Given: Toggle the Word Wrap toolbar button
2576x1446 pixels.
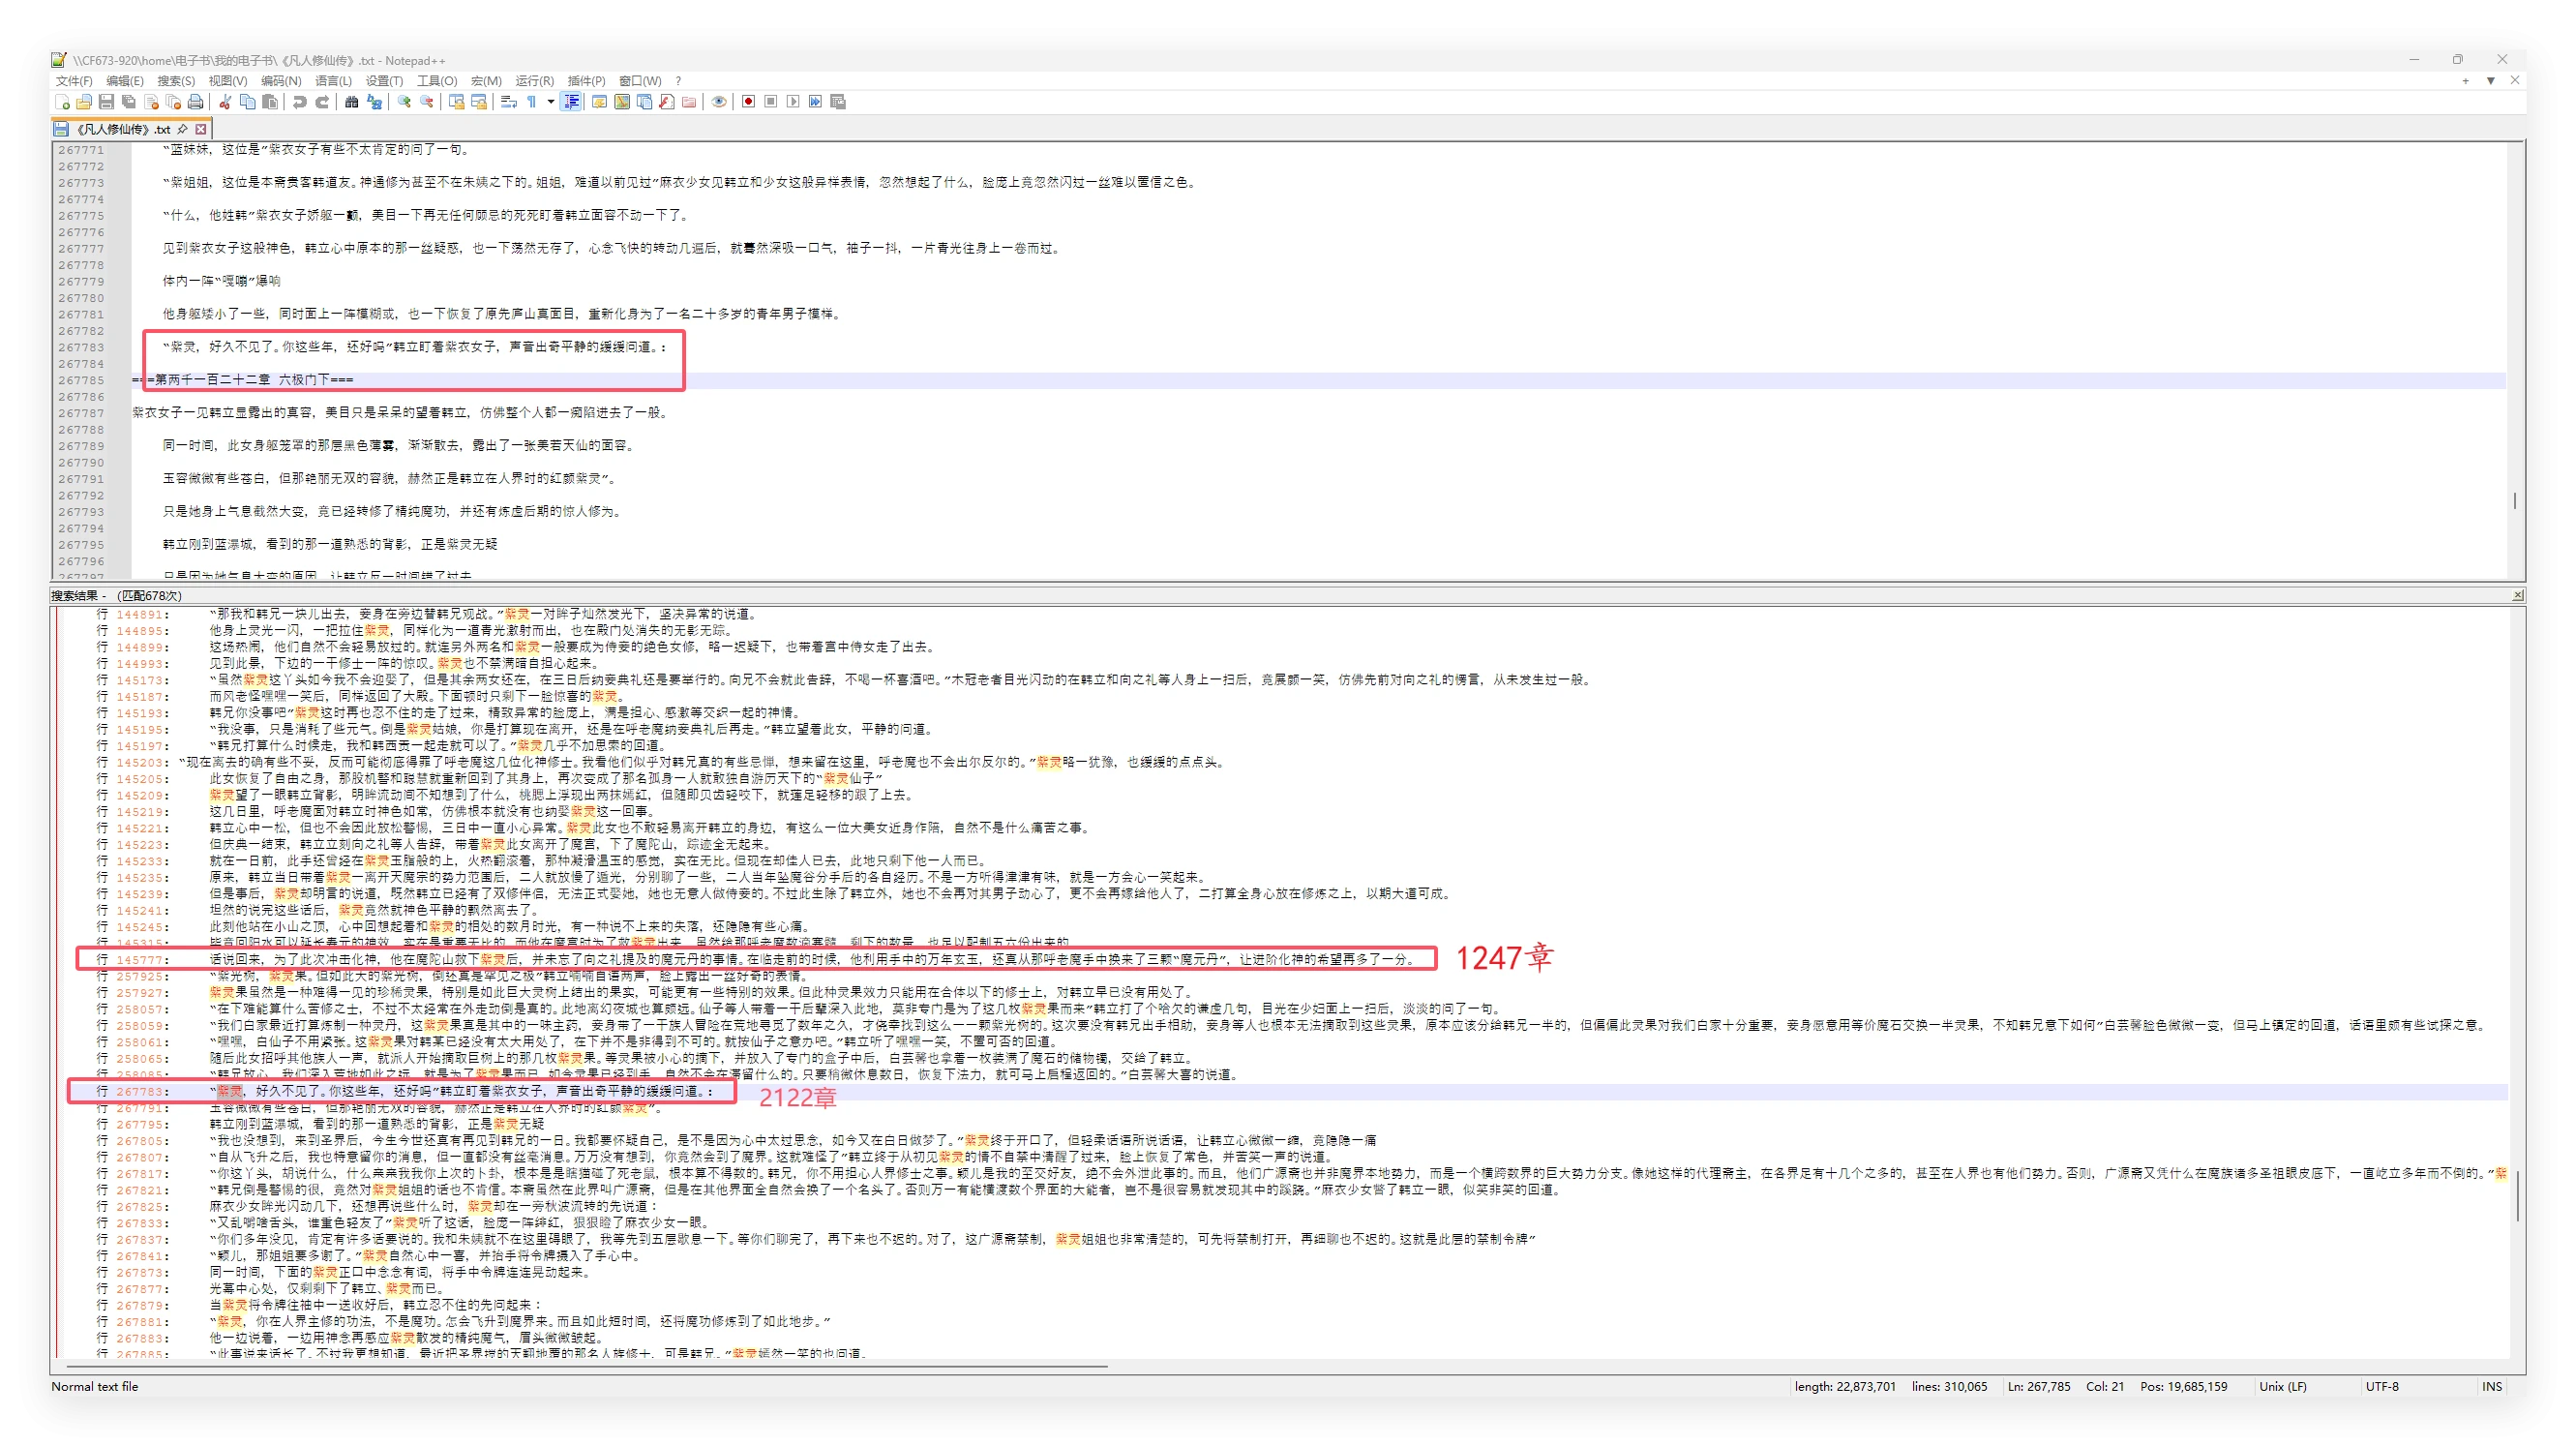Looking at the screenshot, I should [508, 102].
